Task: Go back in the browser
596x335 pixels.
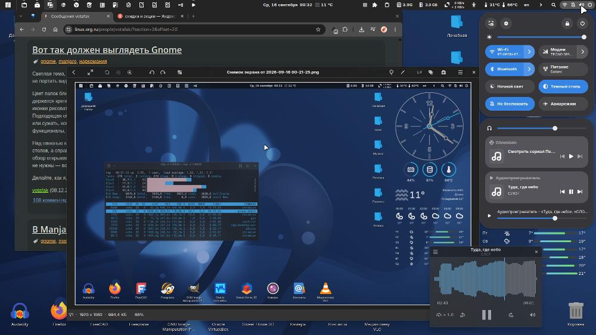Action: (x=21, y=30)
